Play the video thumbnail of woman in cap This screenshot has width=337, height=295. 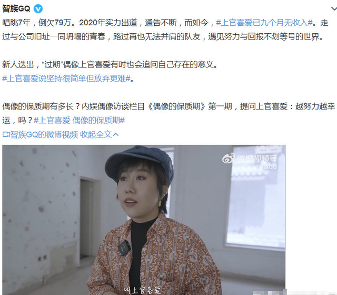(144, 220)
